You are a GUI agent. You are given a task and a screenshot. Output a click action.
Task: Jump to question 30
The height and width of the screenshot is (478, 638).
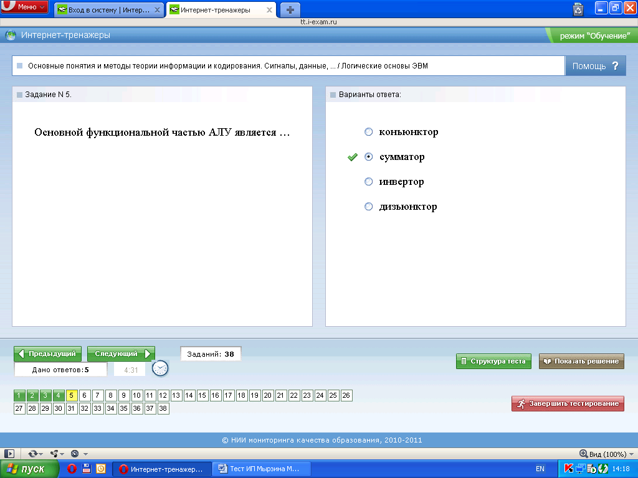pos(58,408)
